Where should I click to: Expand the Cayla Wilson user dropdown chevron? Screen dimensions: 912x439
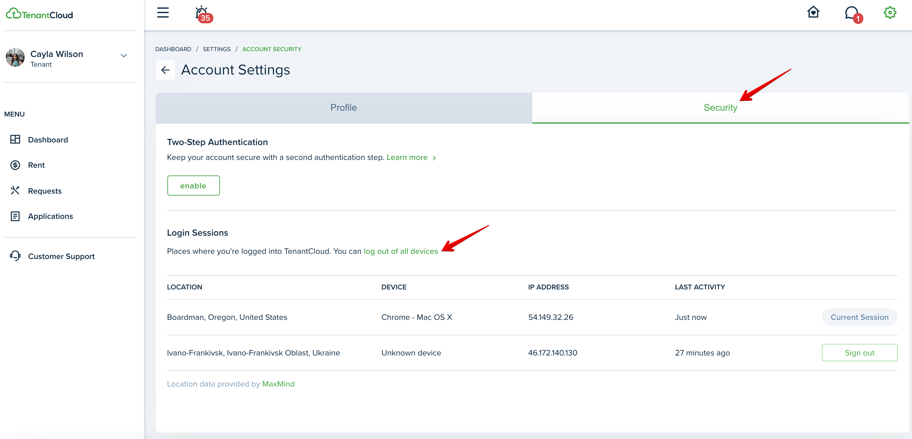pos(124,55)
